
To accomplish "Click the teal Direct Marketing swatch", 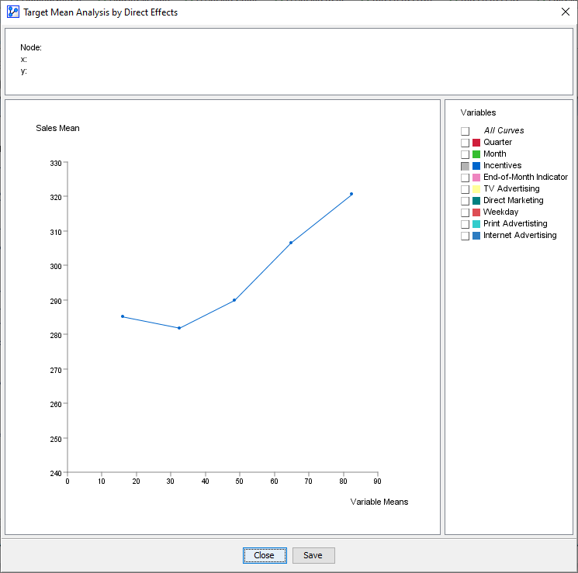I will pos(476,201).
